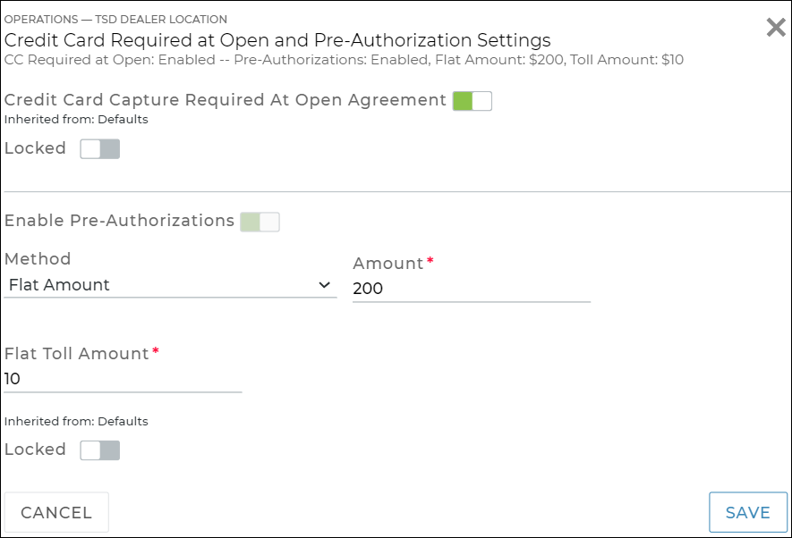
Task: Click the chevron arrow of the Method dropdown
Action: click(325, 285)
